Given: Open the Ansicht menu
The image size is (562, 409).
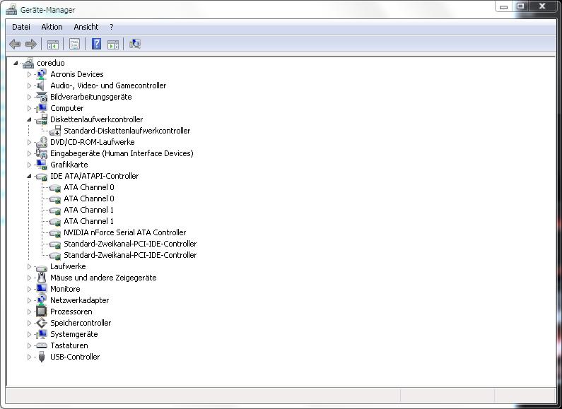Looking at the screenshot, I should pyautogui.click(x=86, y=27).
